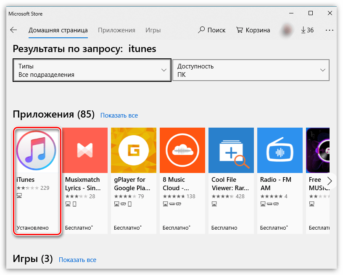The width and height of the screenshot is (343, 275).
Task: Open the iTunes app icon
Action: point(36,150)
